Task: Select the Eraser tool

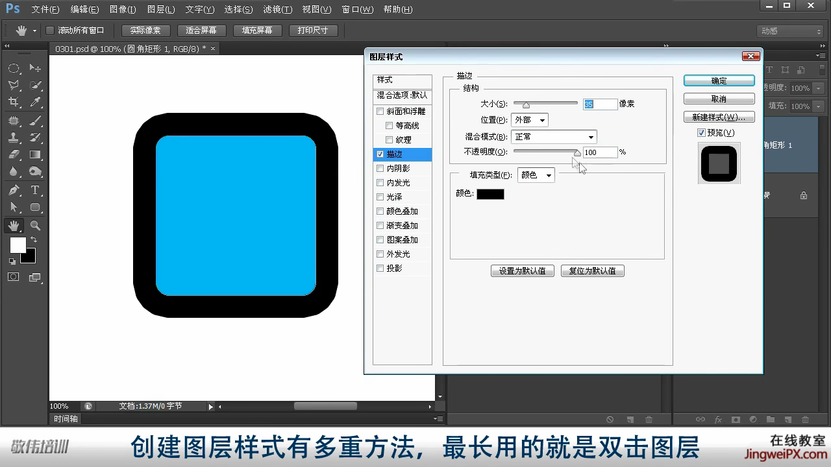Action: pos(14,154)
